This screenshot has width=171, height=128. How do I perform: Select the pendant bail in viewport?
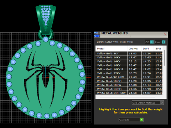click(46, 20)
